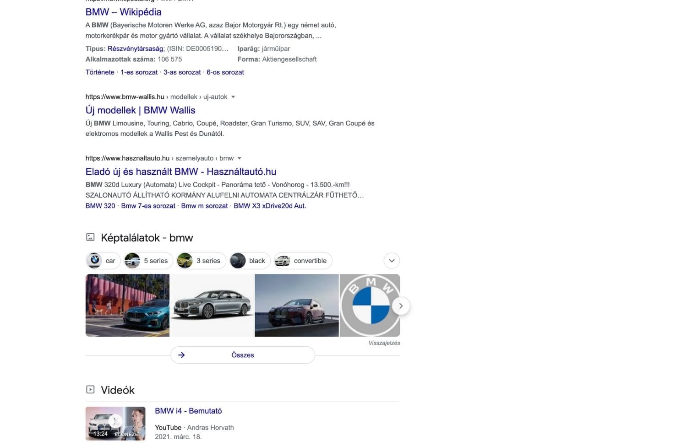The height and width of the screenshot is (446, 687).
Task: Open the 3-as sorozat sitelink
Action: [x=182, y=72]
